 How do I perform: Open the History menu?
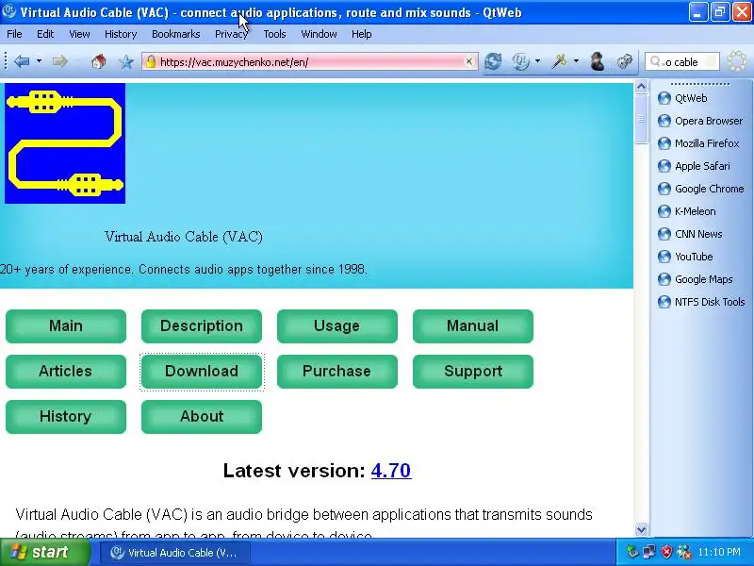pyautogui.click(x=121, y=34)
